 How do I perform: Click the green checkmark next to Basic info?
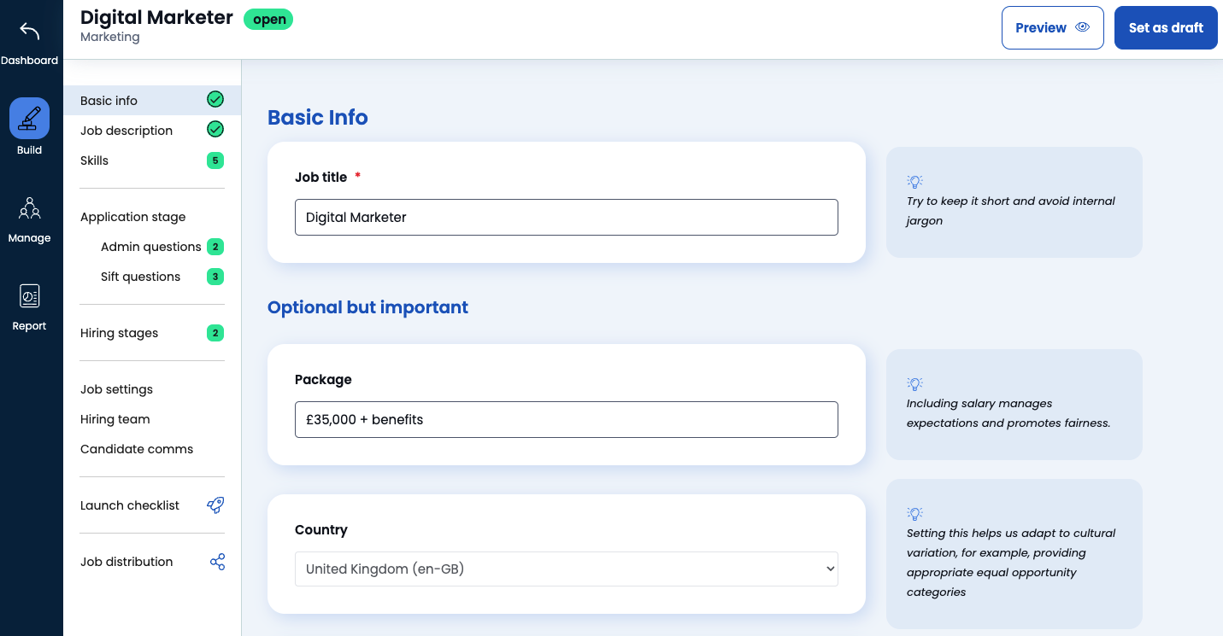214,100
